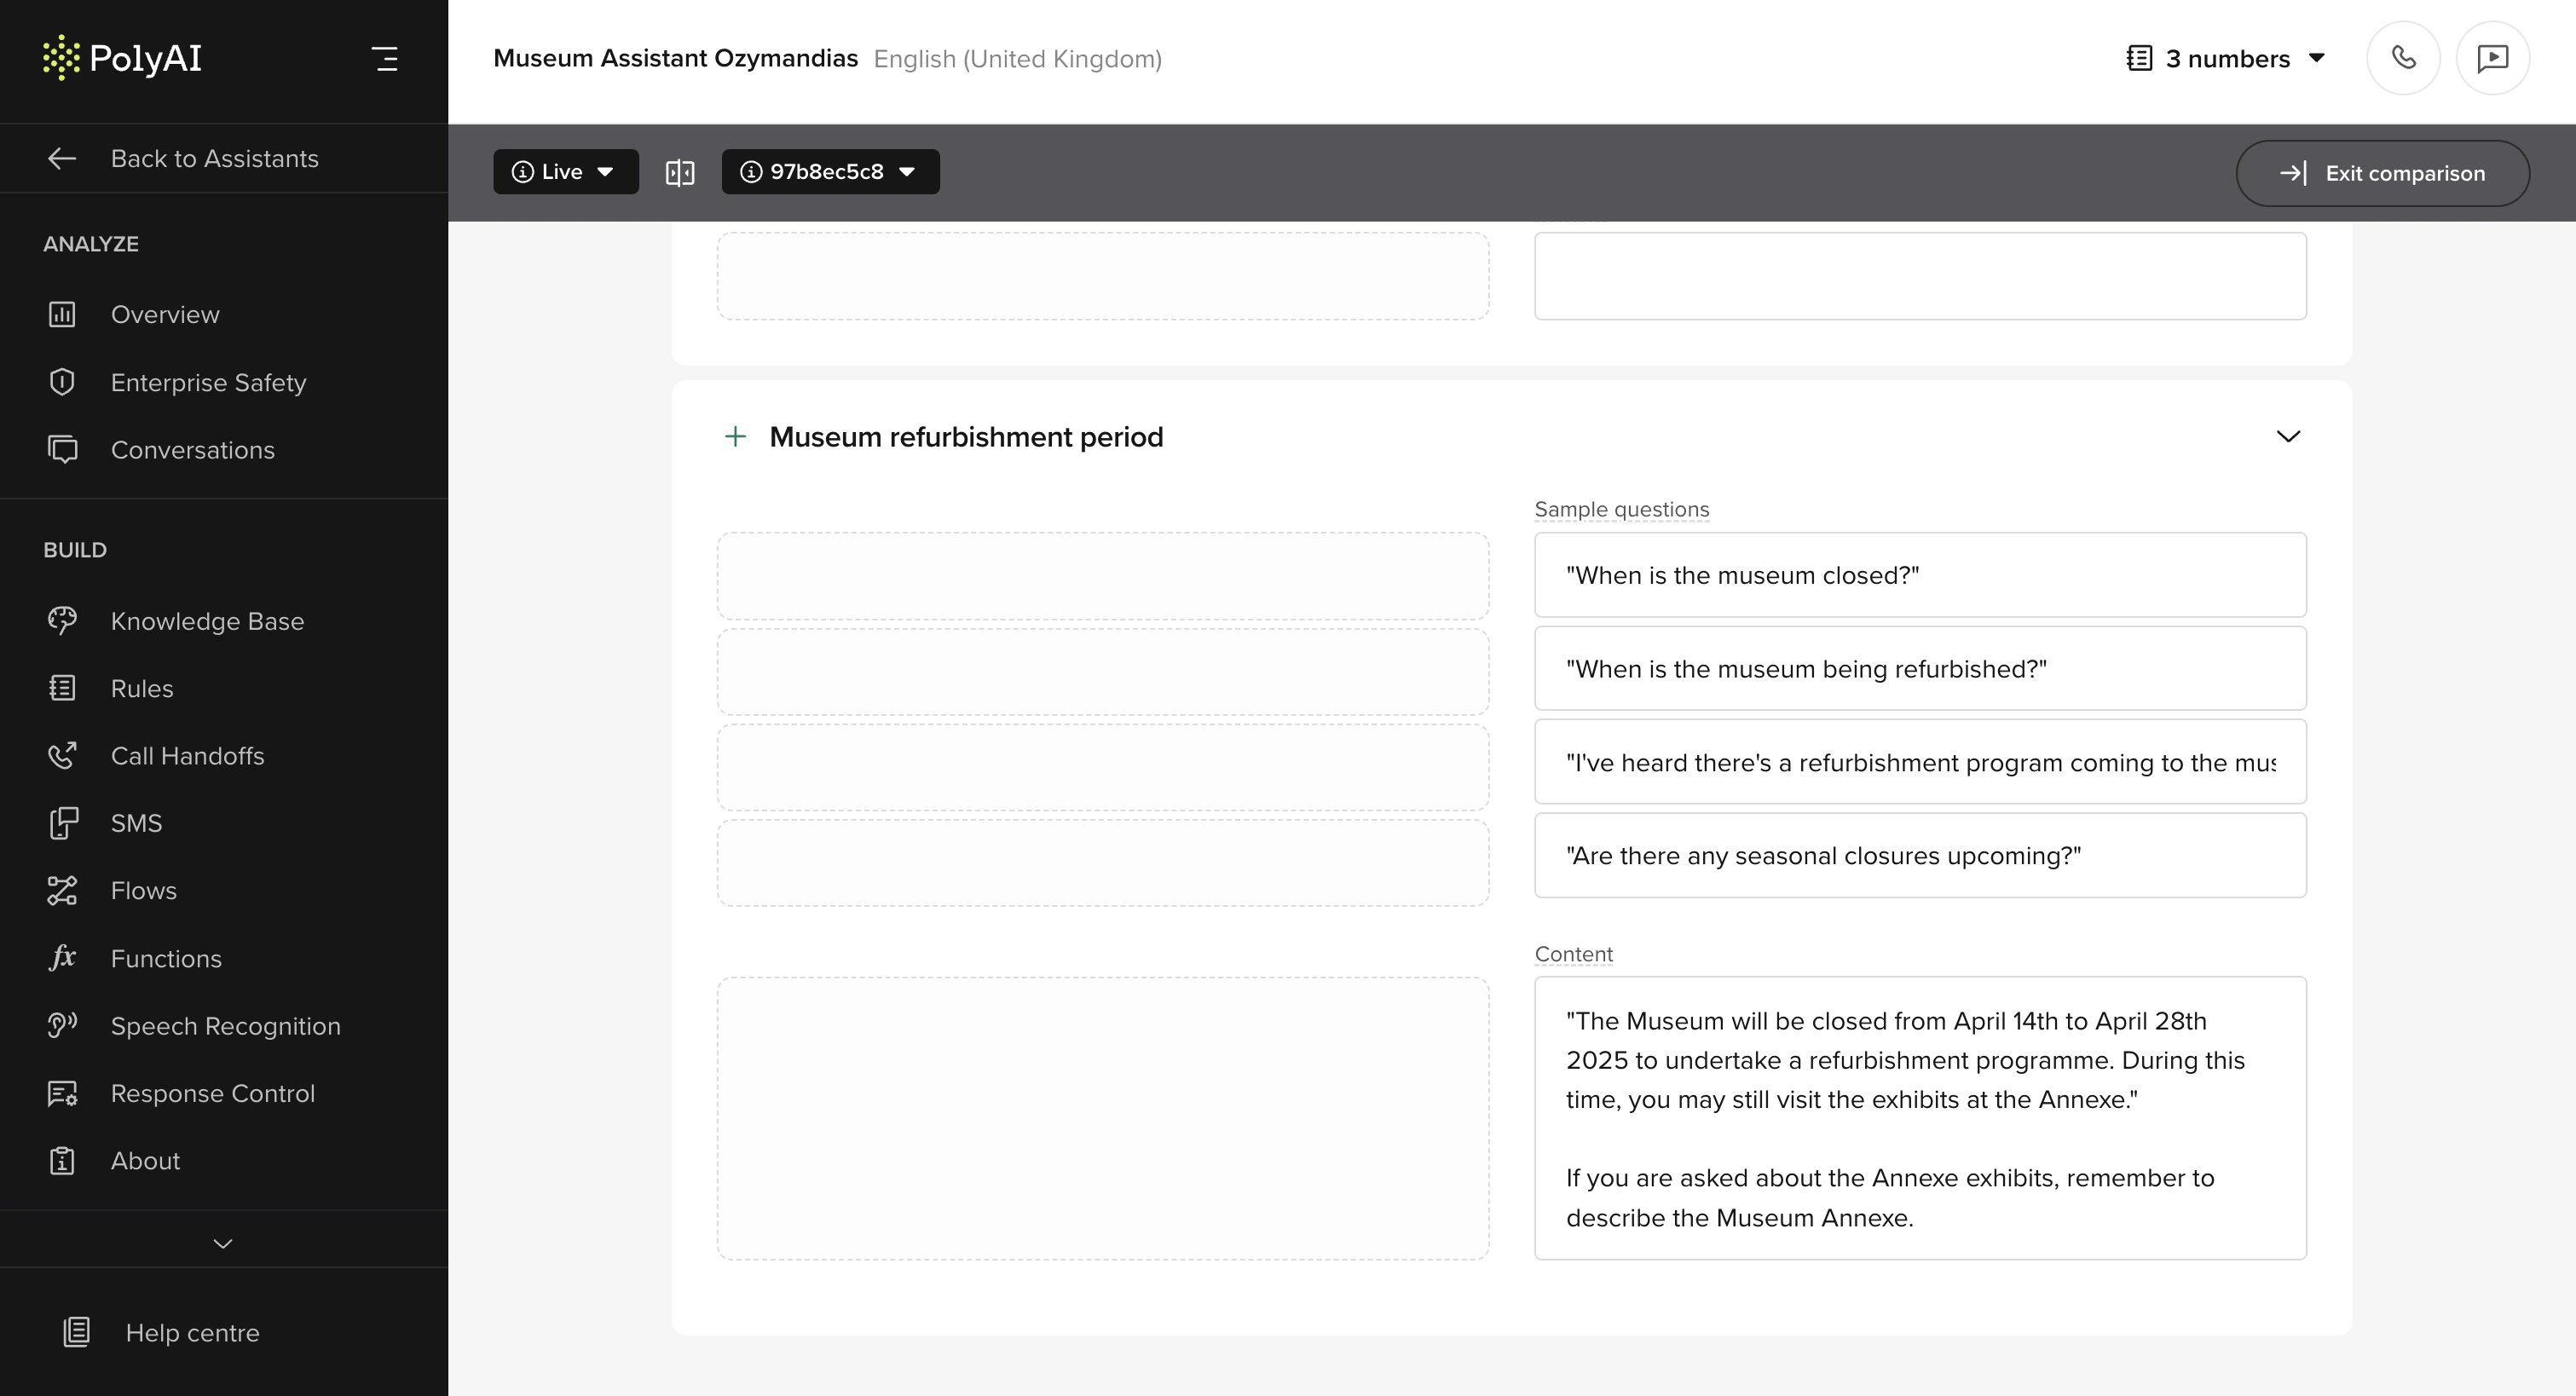
Task: Open the 97b8ec5c8 version dropdown
Action: click(829, 172)
